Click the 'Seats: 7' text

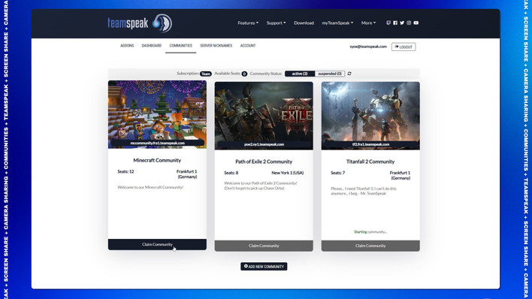coord(338,173)
